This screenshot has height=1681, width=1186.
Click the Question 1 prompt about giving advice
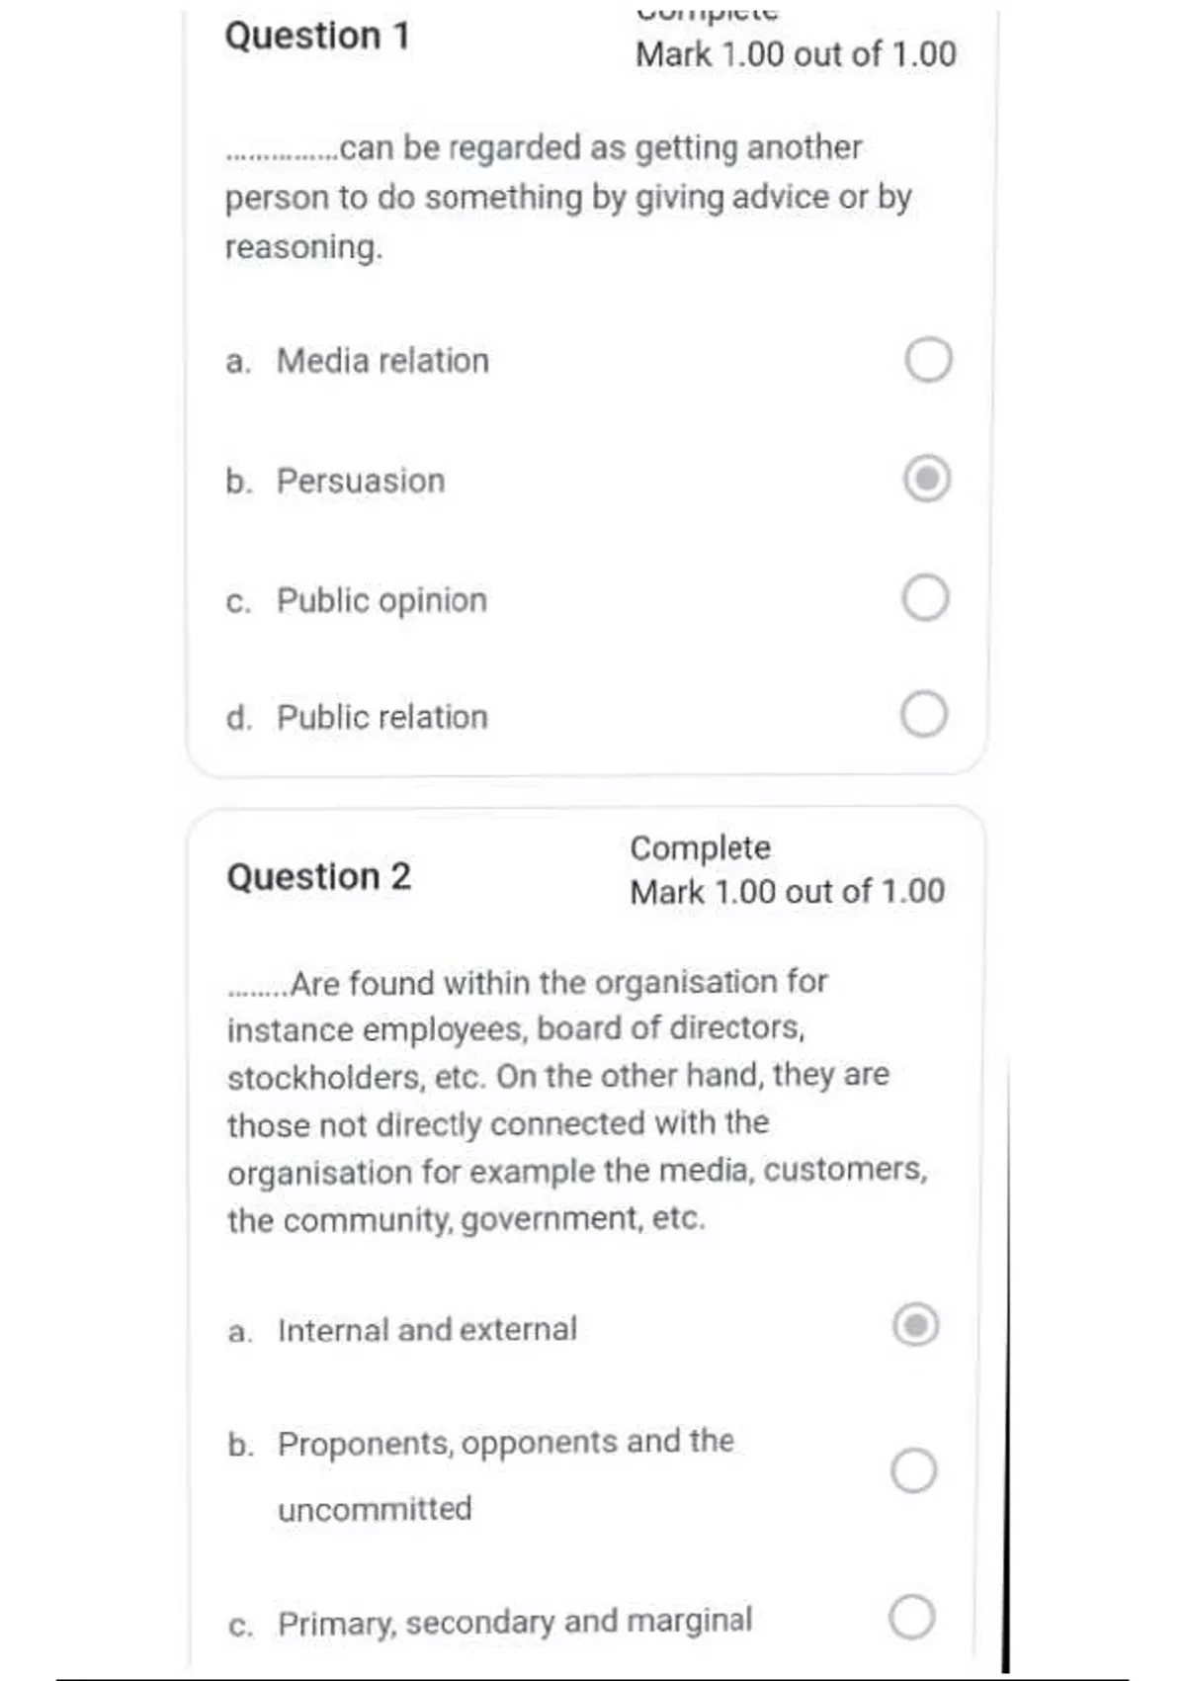coord(567,197)
